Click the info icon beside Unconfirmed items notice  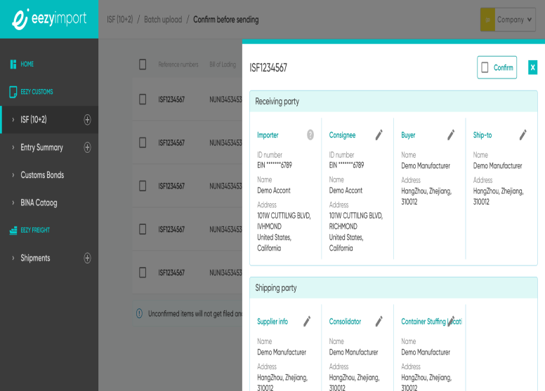[x=139, y=314]
